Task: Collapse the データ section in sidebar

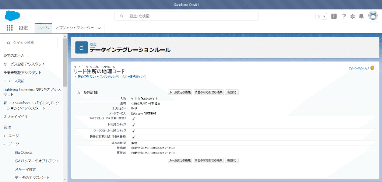Action: click(5, 144)
